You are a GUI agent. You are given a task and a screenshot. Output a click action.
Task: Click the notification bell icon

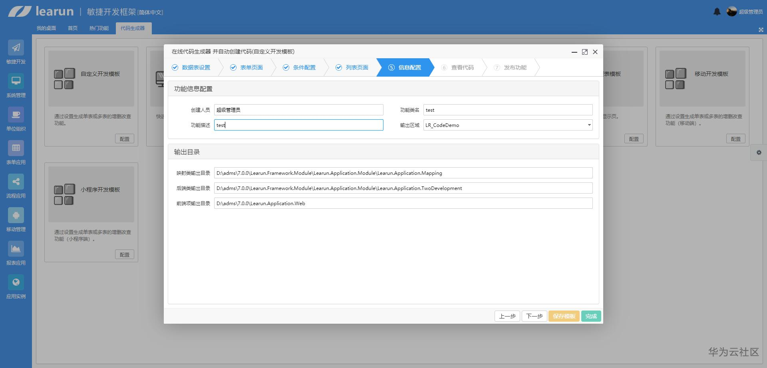click(717, 12)
